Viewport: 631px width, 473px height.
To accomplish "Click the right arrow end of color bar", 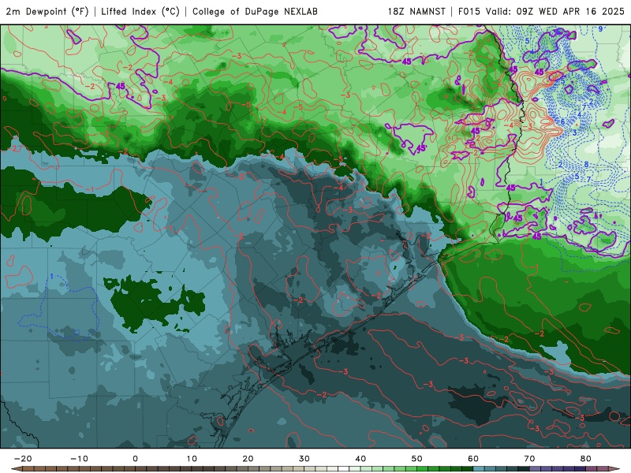I will click(x=615, y=469).
